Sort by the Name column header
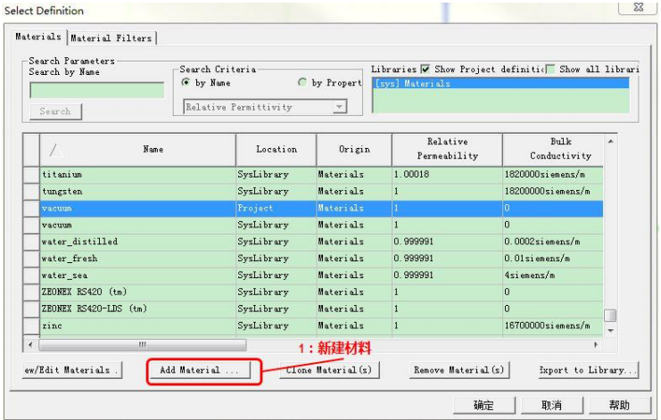Image resolution: width=661 pixels, height=420 pixels. click(x=137, y=150)
